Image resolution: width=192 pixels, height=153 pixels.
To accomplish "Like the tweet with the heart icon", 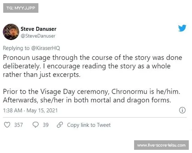I will click(x=7, y=125).
